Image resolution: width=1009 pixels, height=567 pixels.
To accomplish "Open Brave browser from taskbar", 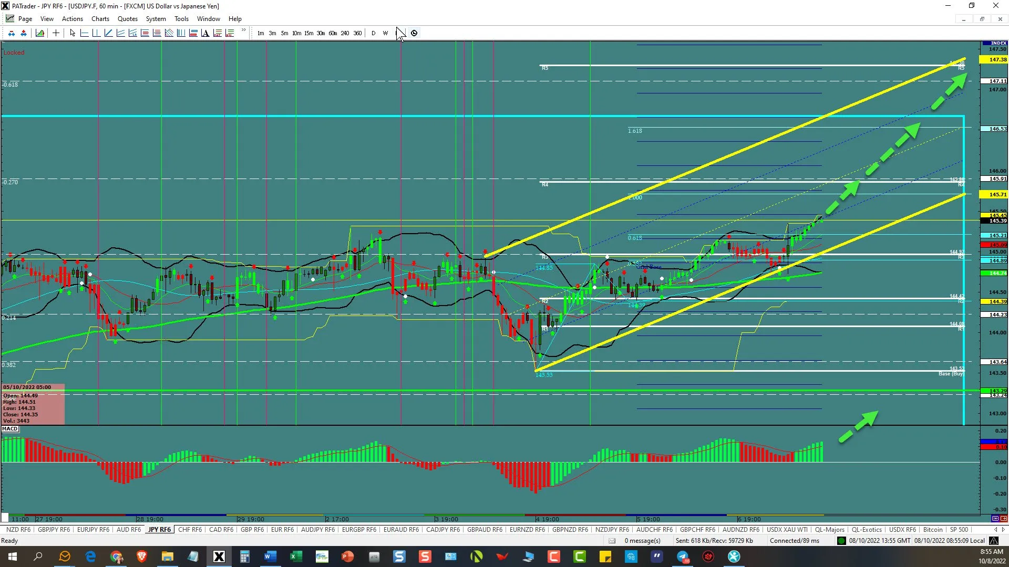I will tap(142, 556).
